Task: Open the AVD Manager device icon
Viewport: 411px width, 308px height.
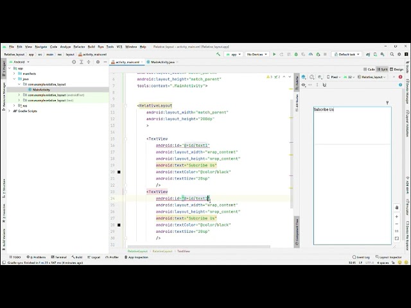Action: [x=375, y=54]
